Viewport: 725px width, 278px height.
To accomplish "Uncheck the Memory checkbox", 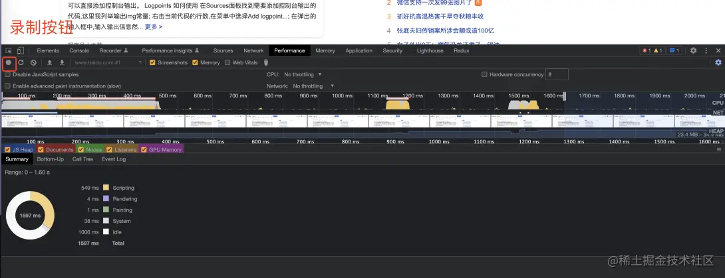I will (195, 63).
